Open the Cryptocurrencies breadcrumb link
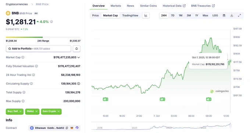This screenshot has height=133, width=250. (x=17, y=4)
